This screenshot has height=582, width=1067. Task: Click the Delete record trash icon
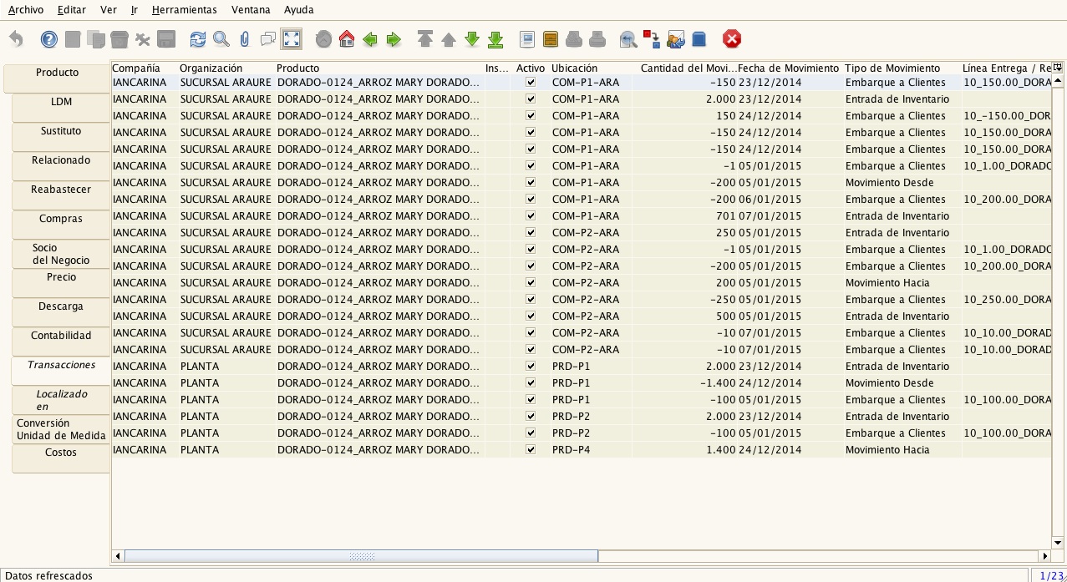click(119, 39)
